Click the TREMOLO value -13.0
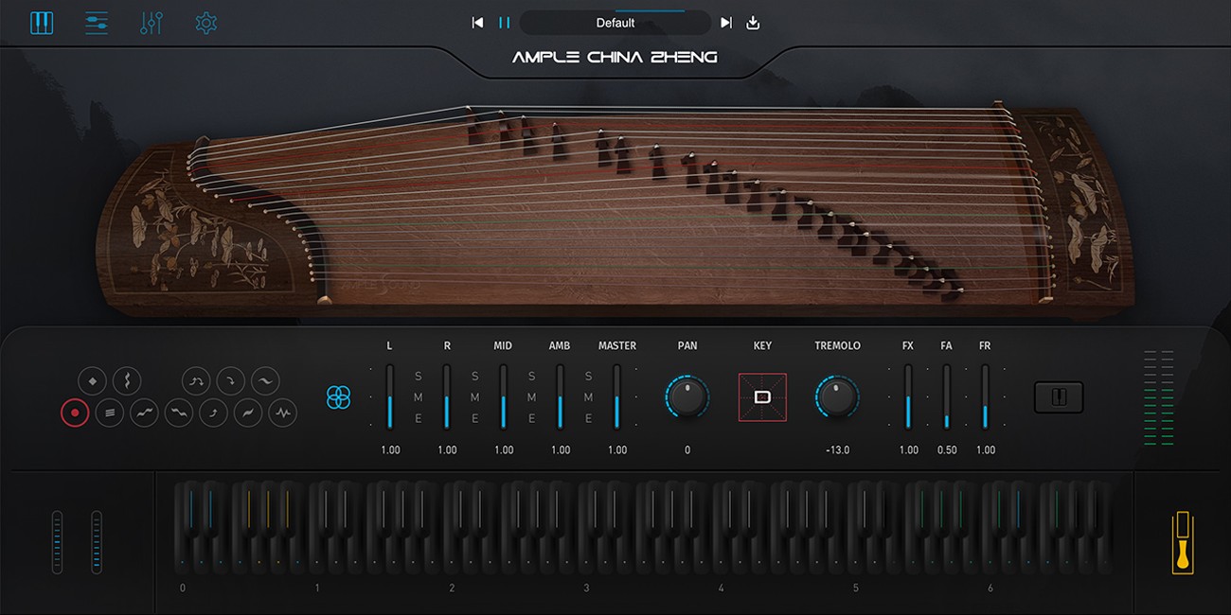 pos(838,450)
